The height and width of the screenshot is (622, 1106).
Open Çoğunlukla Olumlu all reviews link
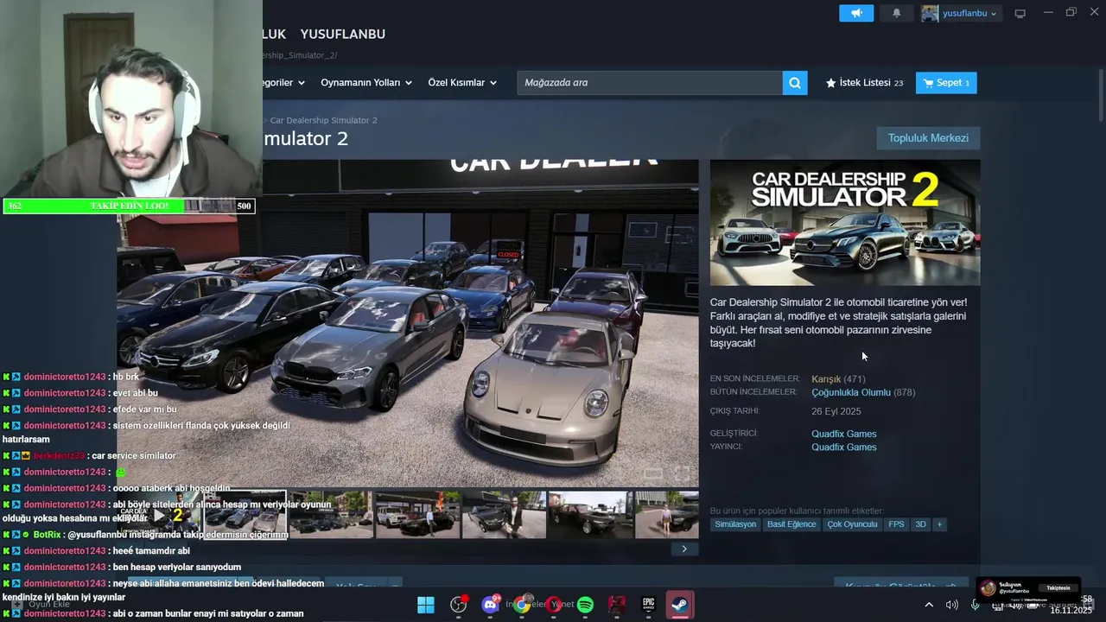851,392
